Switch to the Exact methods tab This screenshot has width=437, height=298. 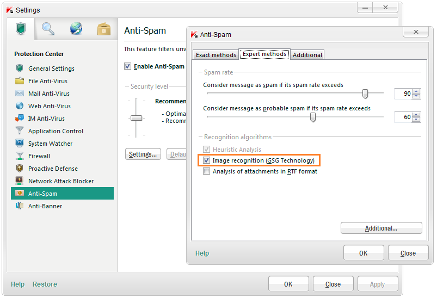[x=216, y=55]
